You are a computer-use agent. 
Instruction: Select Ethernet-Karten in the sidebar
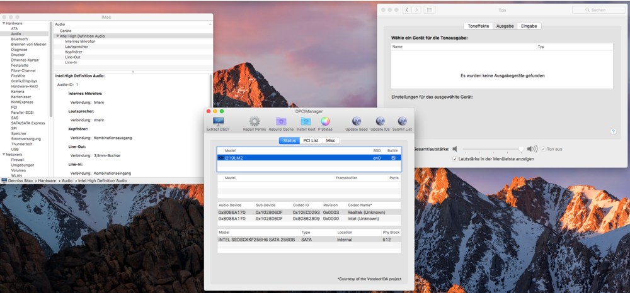coord(25,60)
